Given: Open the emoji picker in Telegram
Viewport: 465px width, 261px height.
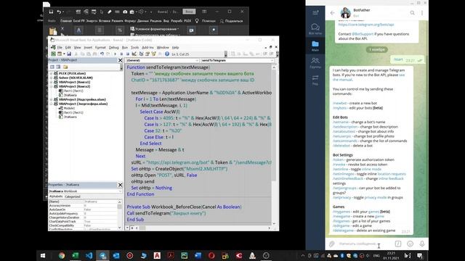Looking at the screenshot, I should coord(410,244).
